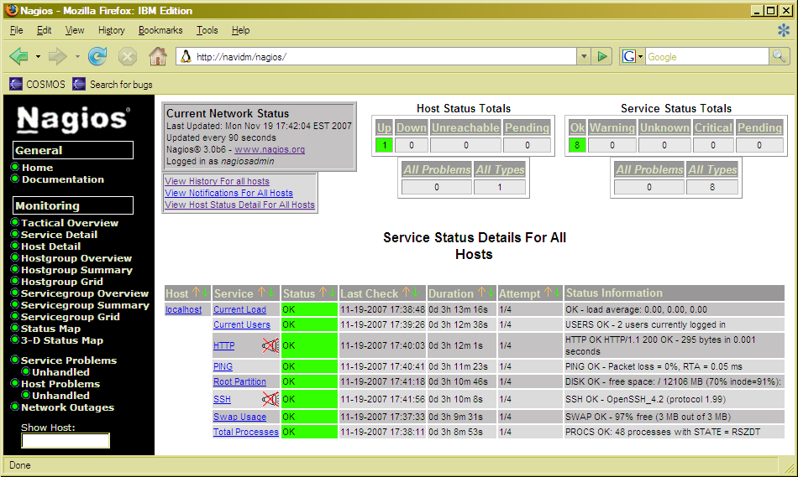Open the Bookmarks menu

point(160,30)
